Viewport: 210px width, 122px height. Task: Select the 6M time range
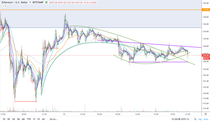click(x=23, y=119)
